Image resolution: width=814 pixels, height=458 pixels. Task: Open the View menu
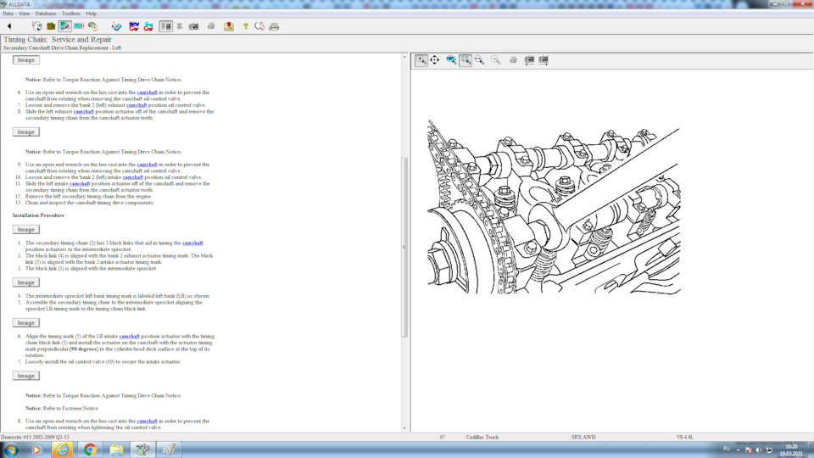point(24,14)
